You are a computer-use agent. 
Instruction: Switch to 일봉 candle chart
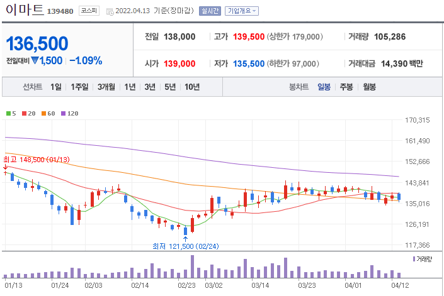324,87
